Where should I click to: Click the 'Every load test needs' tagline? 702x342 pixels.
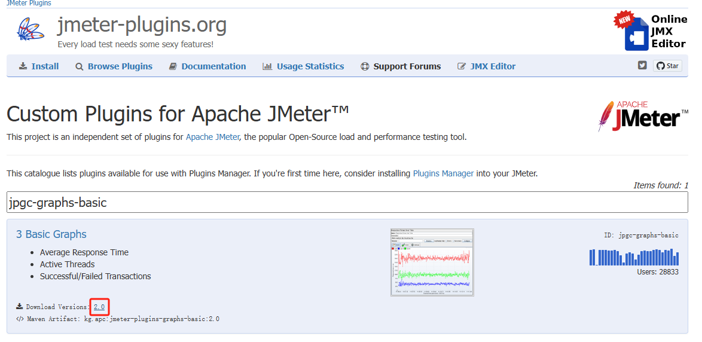[x=136, y=45]
